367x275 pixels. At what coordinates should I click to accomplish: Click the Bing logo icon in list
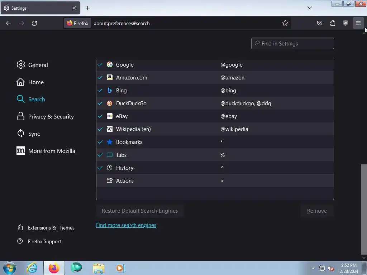tap(110, 90)
